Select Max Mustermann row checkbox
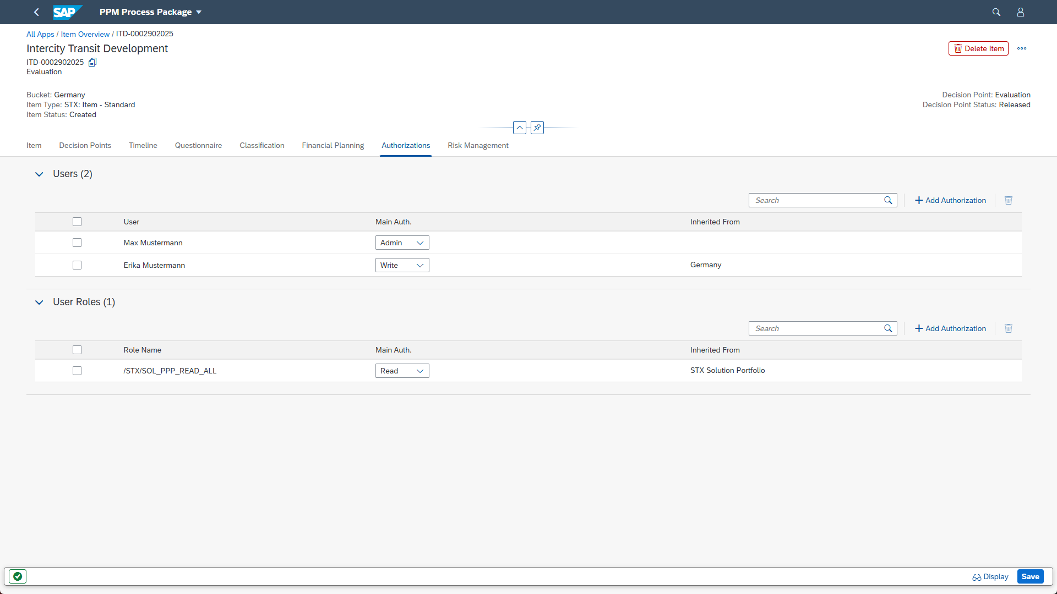1057x594 pixels. pyautogui.click(x=77, y=243)
